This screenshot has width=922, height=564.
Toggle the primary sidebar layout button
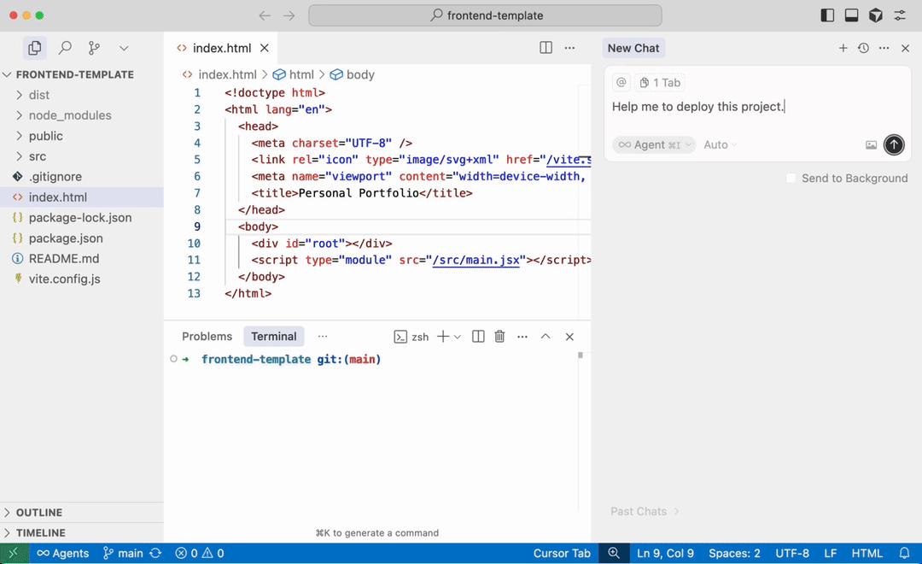[827, 15]
